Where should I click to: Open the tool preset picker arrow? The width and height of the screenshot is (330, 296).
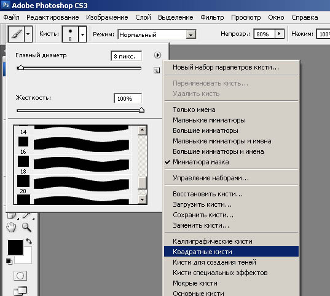coord(28,34)
